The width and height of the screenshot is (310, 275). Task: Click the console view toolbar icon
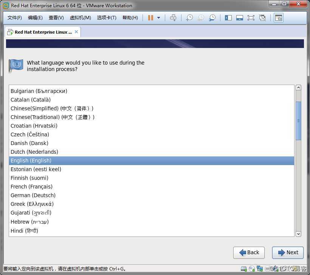(278, 18)
